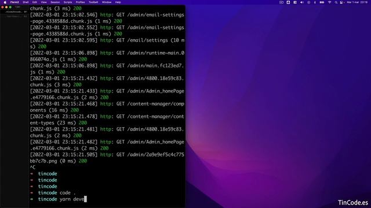Viewport: 371px width, 208px height.
Task: Open the Scripts menu
Action: (68, 2)
